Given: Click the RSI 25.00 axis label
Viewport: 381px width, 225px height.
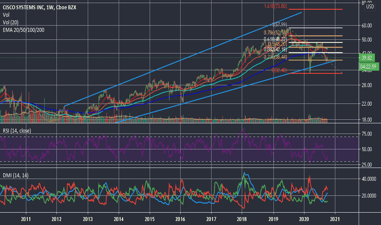Looking at the screenshot, I should coord(367,165).
